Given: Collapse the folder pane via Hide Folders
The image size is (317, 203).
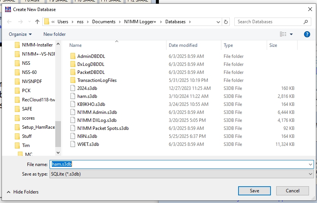Looking at the screenshot, I should (x=22, y=192).
